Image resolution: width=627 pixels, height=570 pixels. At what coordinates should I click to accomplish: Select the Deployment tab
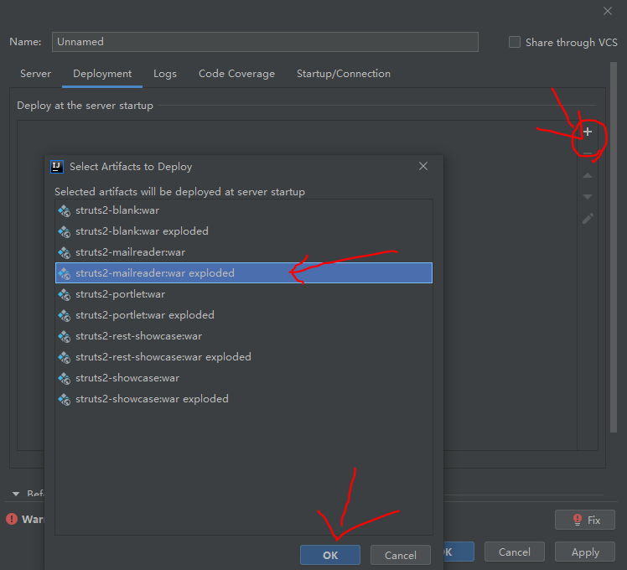click(x=102, y=74)
